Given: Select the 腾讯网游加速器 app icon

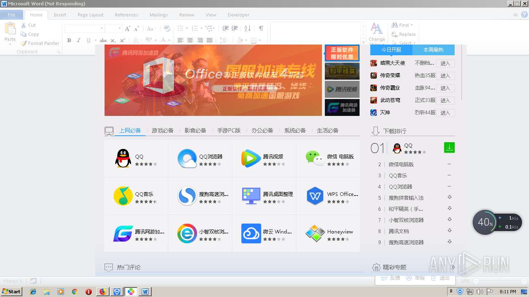Looking at the screenshot, I should [123, 233].
